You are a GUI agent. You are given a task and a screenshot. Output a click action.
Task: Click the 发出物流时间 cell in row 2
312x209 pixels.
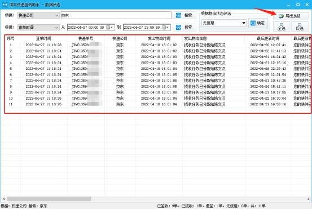coord(159,51)
